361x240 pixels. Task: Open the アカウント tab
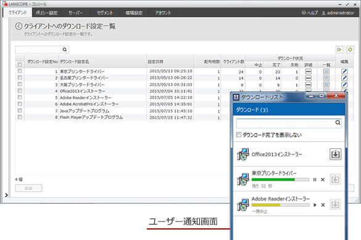[x=163, y=13]
